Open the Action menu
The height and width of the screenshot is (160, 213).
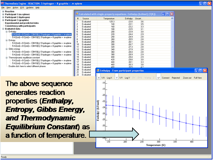tap(15, 7)
